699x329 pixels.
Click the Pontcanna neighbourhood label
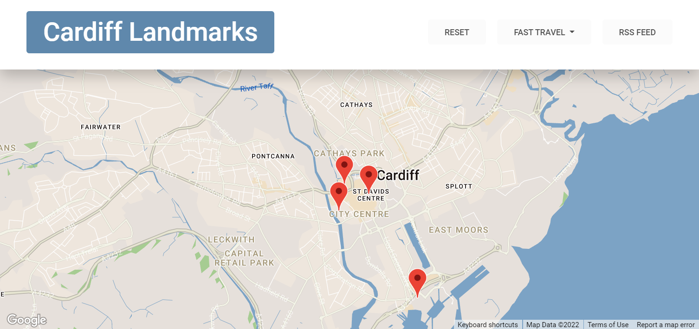click(273, 156)
